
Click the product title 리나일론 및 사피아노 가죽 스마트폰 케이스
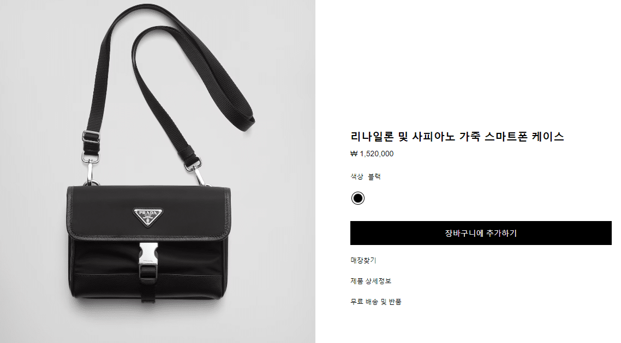[457, 137]
